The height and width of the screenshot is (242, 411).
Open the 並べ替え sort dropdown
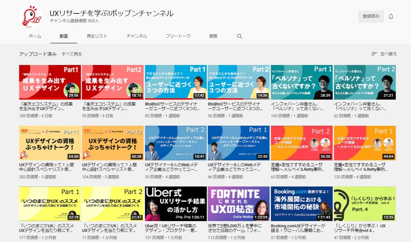point(384,54)
